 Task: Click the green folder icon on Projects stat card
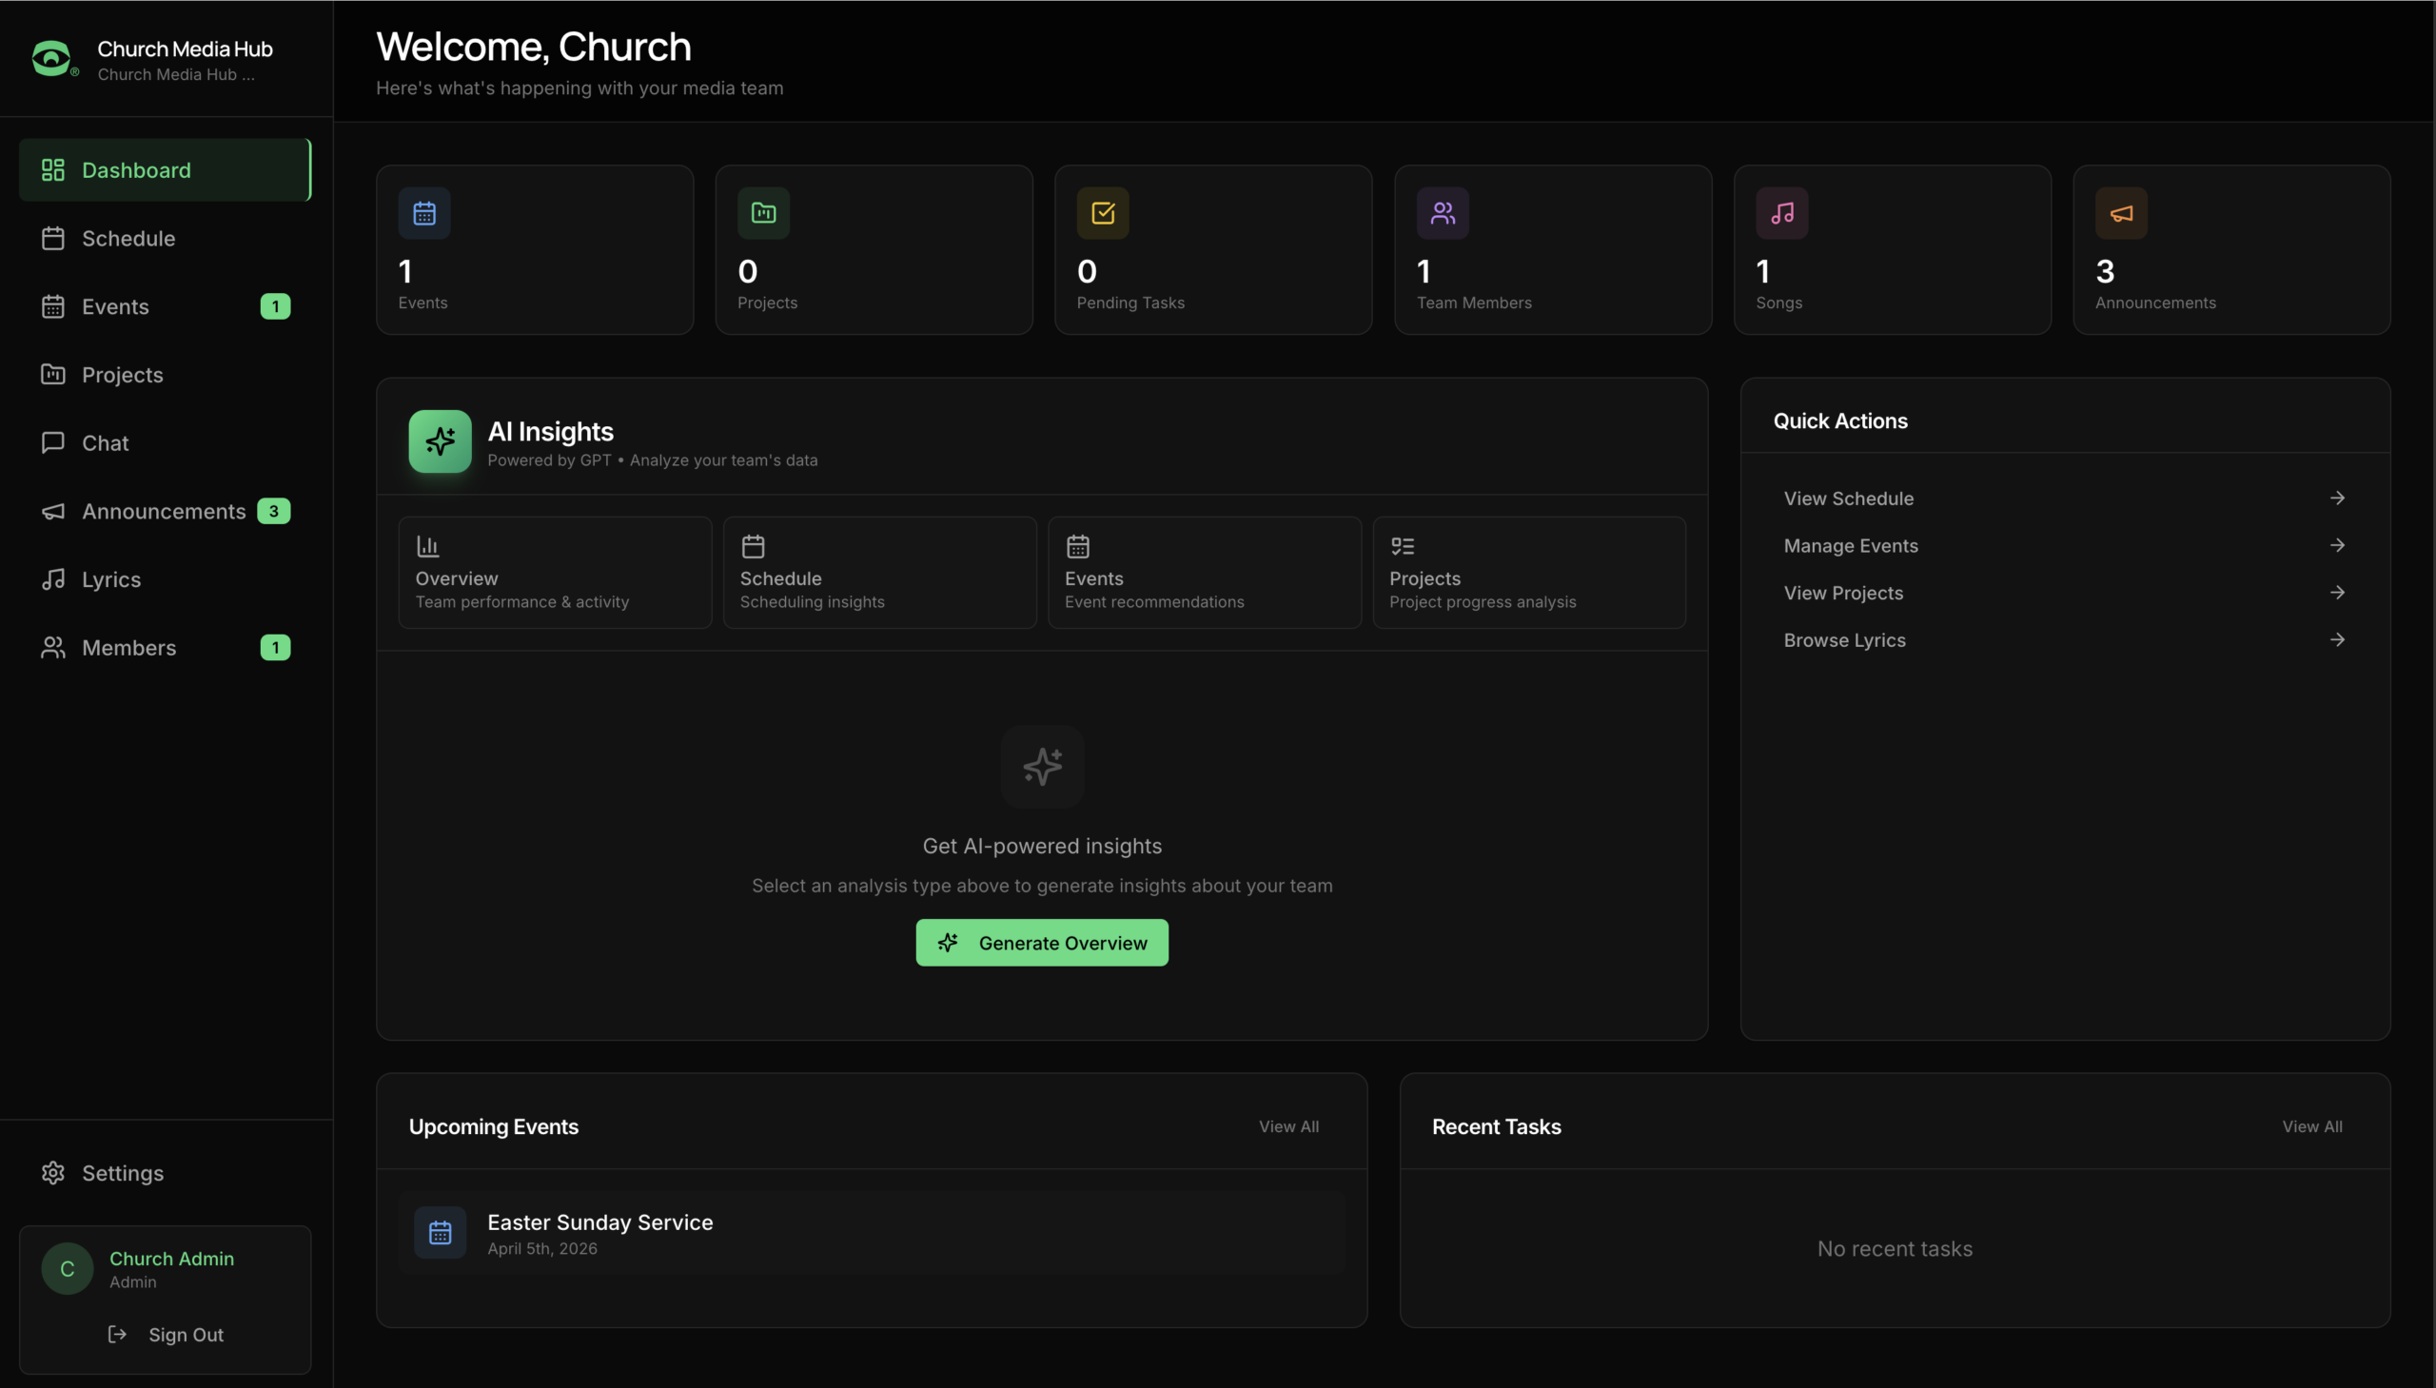pos(764,212)
